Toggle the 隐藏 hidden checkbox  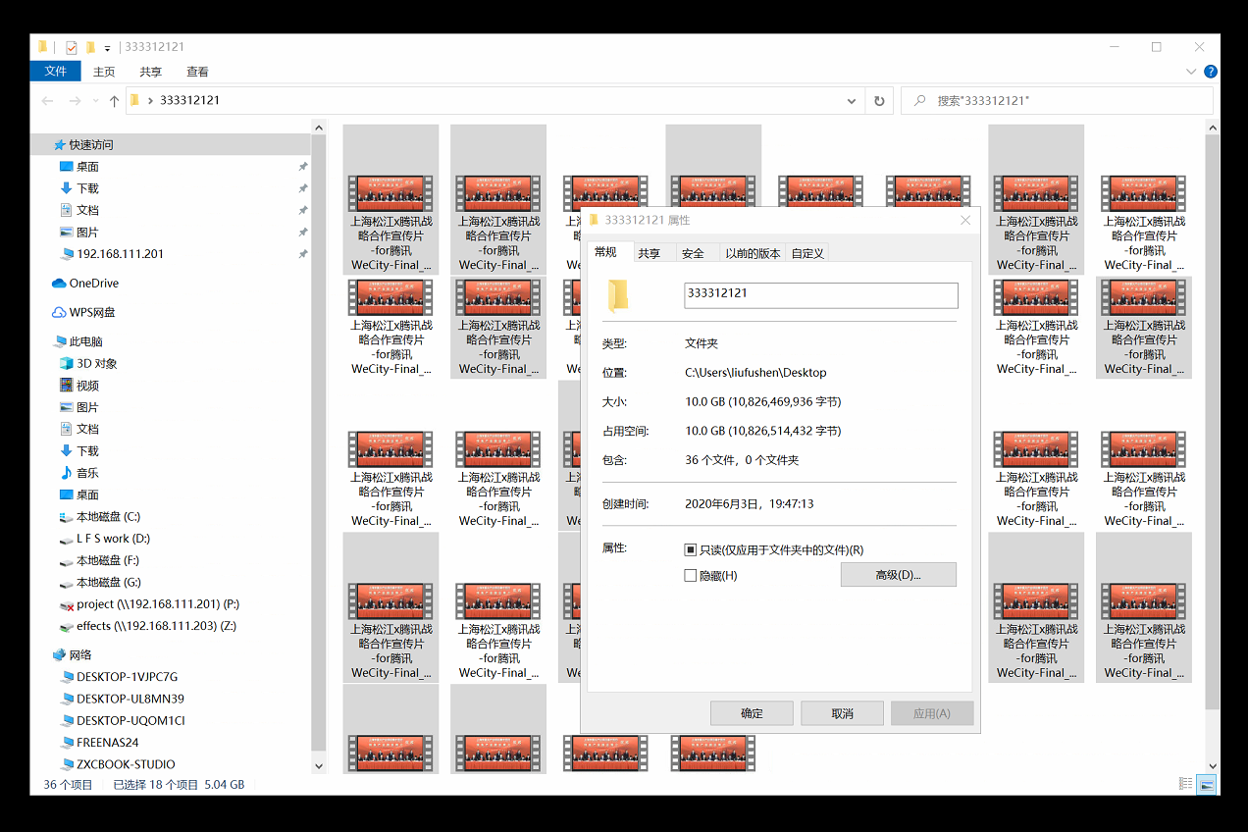coord(691,576)
